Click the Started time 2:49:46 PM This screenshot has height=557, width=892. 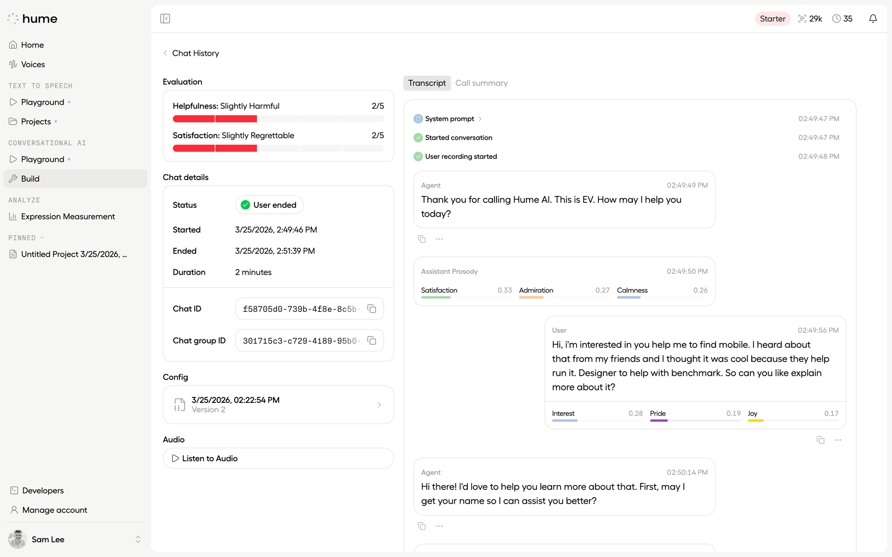point(276,230)
